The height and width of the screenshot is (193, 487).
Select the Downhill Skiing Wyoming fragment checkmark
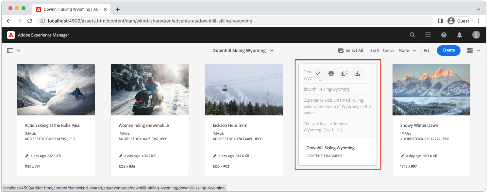(318, 74)
